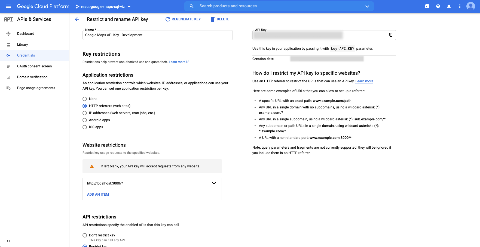Select Credentials in the sidebar
The image size is (480, 247).
(x=35, y=55)
